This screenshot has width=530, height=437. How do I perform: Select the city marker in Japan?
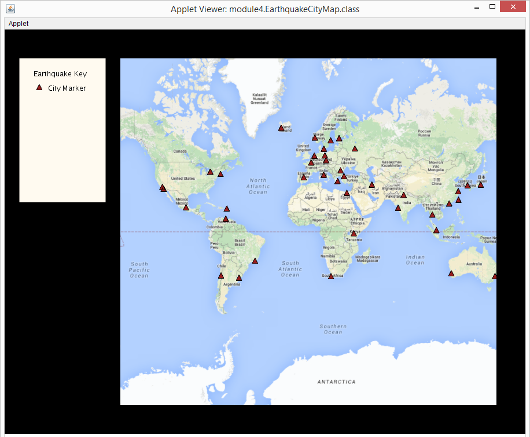(x=481, y=184)
